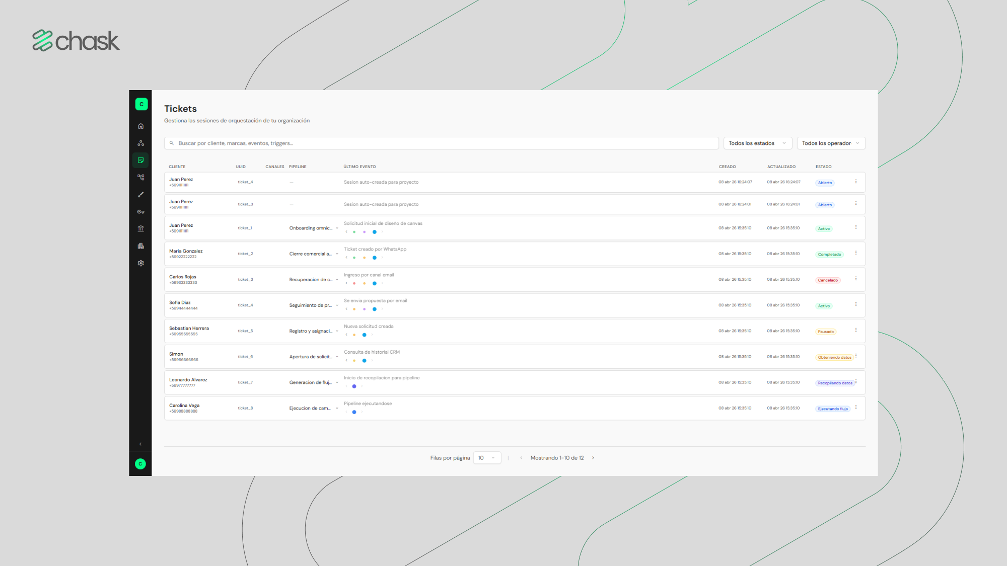Screen dimensions: 1007x566
Task: Collapse the sidebar with the chevron arrow
Action: coord(140,444)
